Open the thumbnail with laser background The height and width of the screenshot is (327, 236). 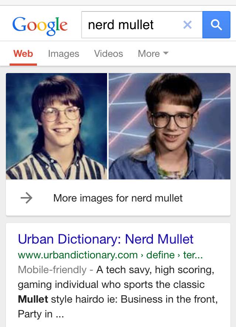[170, 126]
